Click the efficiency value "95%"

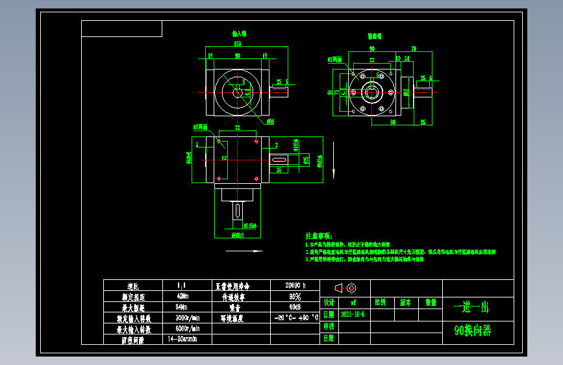[x=295, y=297]
